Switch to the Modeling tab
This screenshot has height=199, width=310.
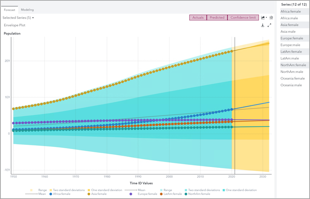tap(27, 10)
